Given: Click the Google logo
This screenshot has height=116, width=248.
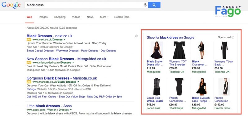Looking at the screenshot, I should (11, 5).
